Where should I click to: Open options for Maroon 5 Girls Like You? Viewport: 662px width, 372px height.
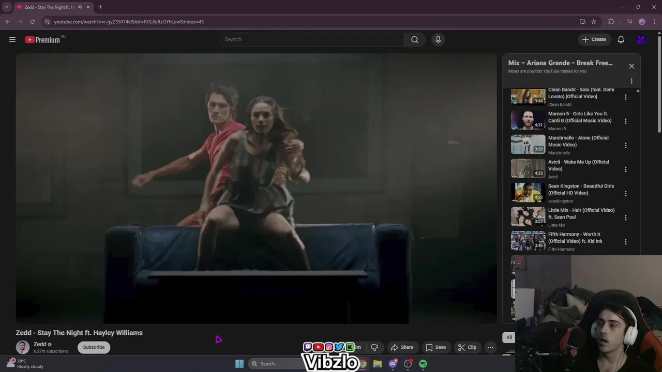coord(626,121)
